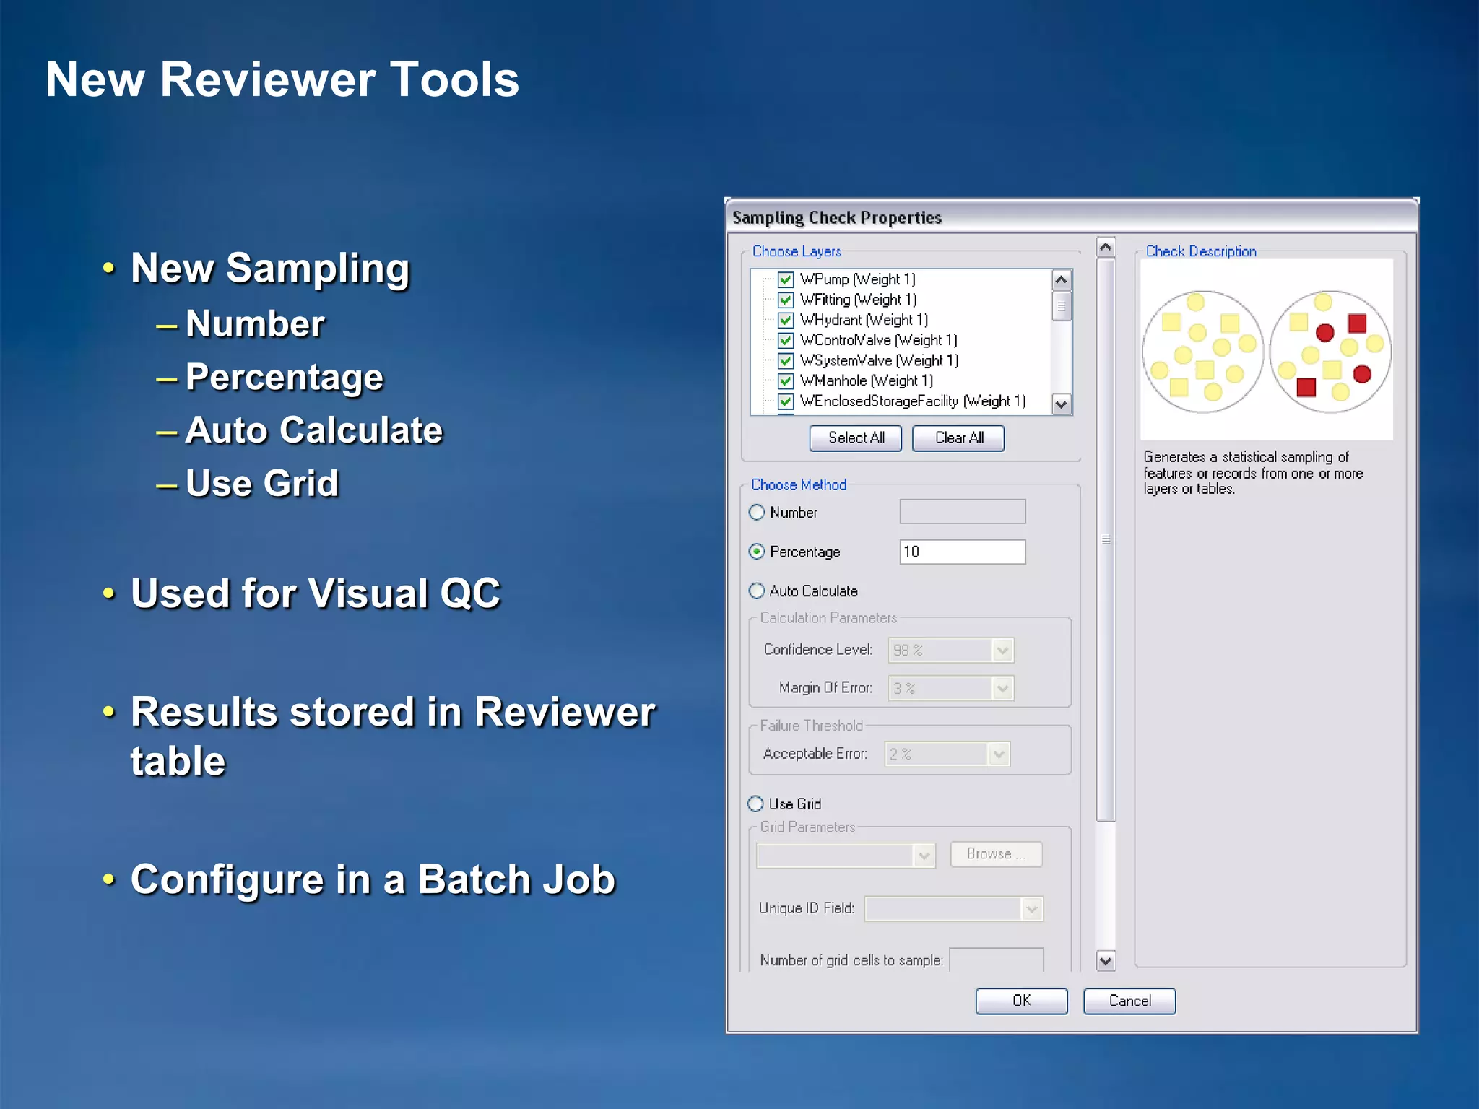The width and height of the screenshot is (1479, 1109).
Task: Click the layers list scrollbar thumb
Action: pyautogui.click(x=1062, y=306)
